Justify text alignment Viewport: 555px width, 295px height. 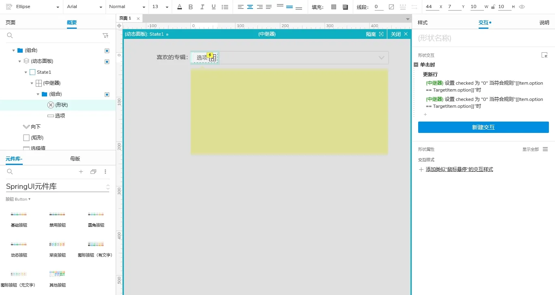click(269, 7)
